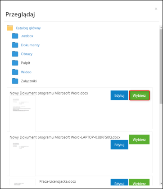Click the Dokumenty folder icon

(x=15, y=45)
